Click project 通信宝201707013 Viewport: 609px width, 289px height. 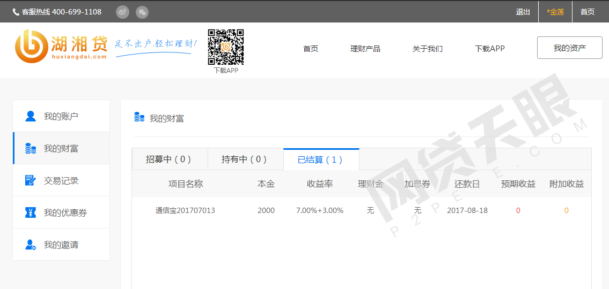(185, 211)
